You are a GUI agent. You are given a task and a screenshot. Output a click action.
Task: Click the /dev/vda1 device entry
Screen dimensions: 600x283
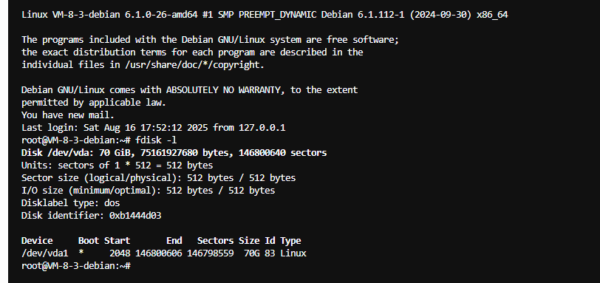click(x=45, y=253)
